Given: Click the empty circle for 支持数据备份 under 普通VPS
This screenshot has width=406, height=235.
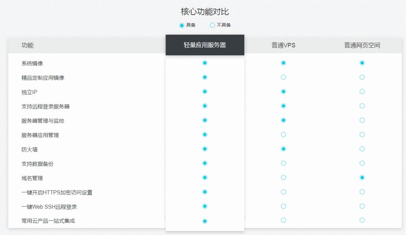Looking at the screenshot, I should tap(283, 163).
